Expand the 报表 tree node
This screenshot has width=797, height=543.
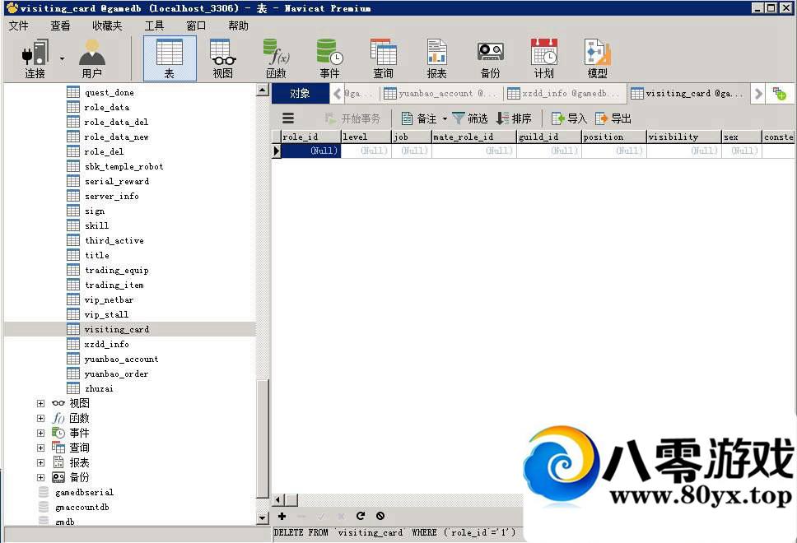tap(40, 462)
